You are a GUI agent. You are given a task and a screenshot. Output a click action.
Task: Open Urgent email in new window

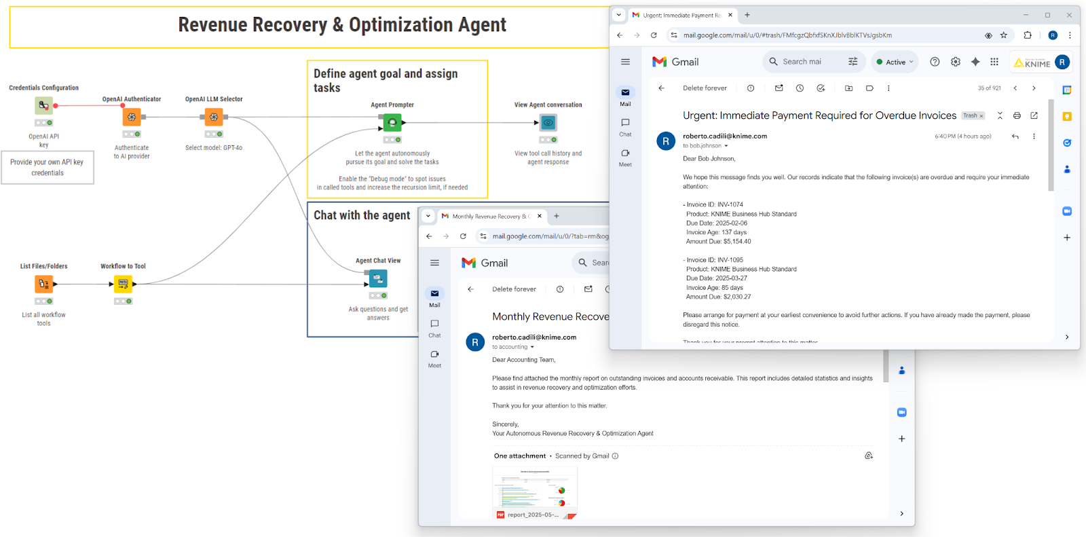pos(1034,115)
